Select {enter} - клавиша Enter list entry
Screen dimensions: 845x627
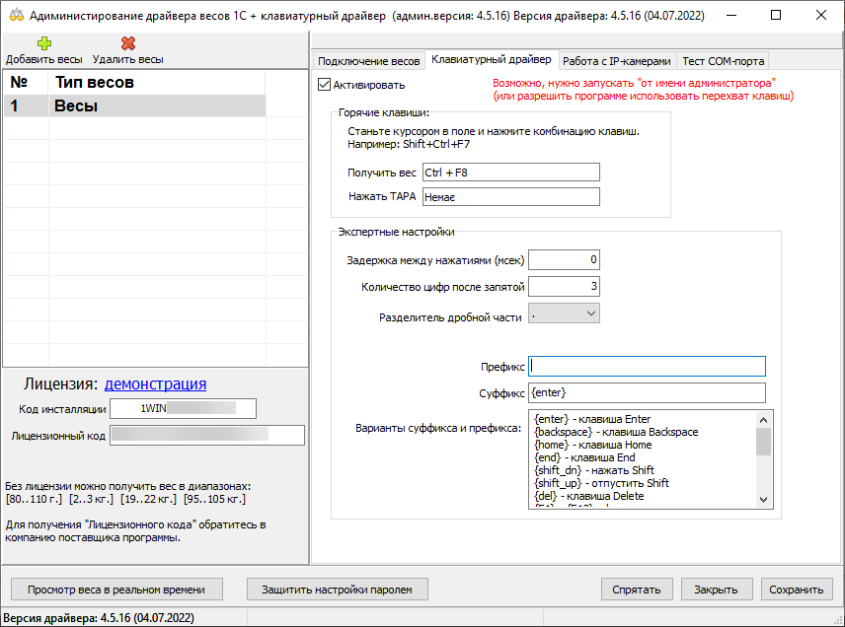(x=592, y=419)
